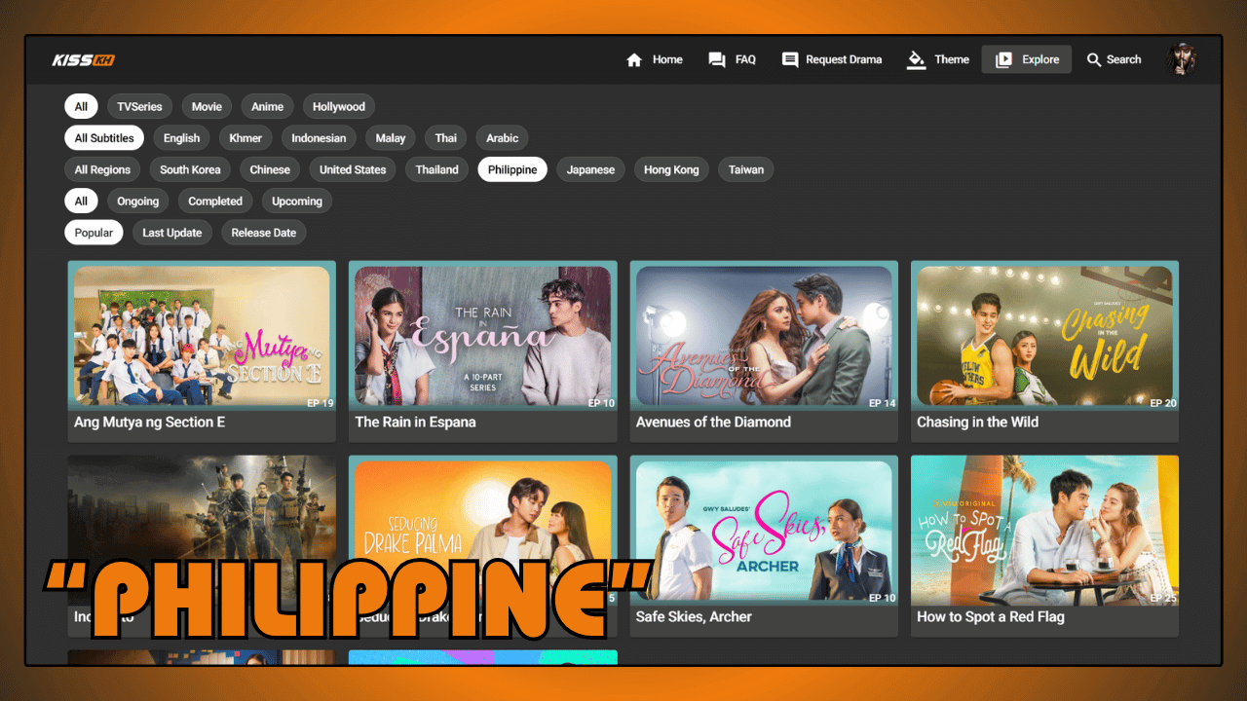Screen dimensions: 1247x701
Task: Click the FAQ chat bubble icon
Action: click(x=717, y=60)
